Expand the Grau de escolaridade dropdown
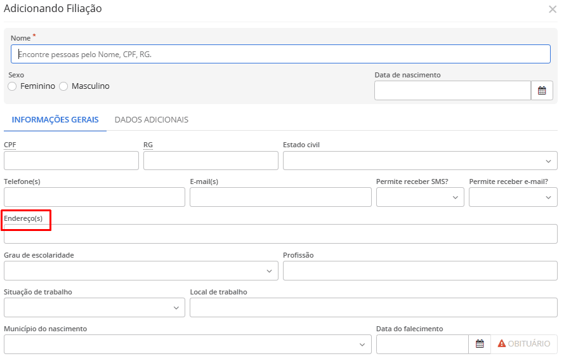Image resolution: width=564 pixels, height=356 pixels. click(141, 271)
